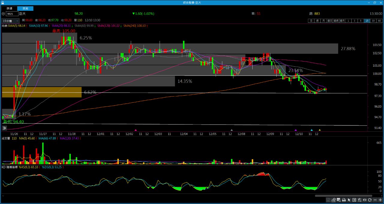Screen dimensions: 384x204
Task: Open the data table search icon
Action: point(339,200)
